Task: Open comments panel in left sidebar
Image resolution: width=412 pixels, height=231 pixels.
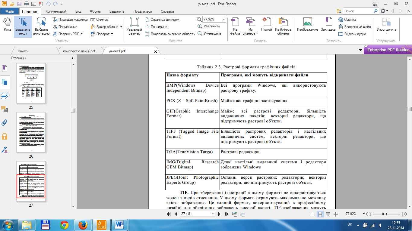Action: 5,109
